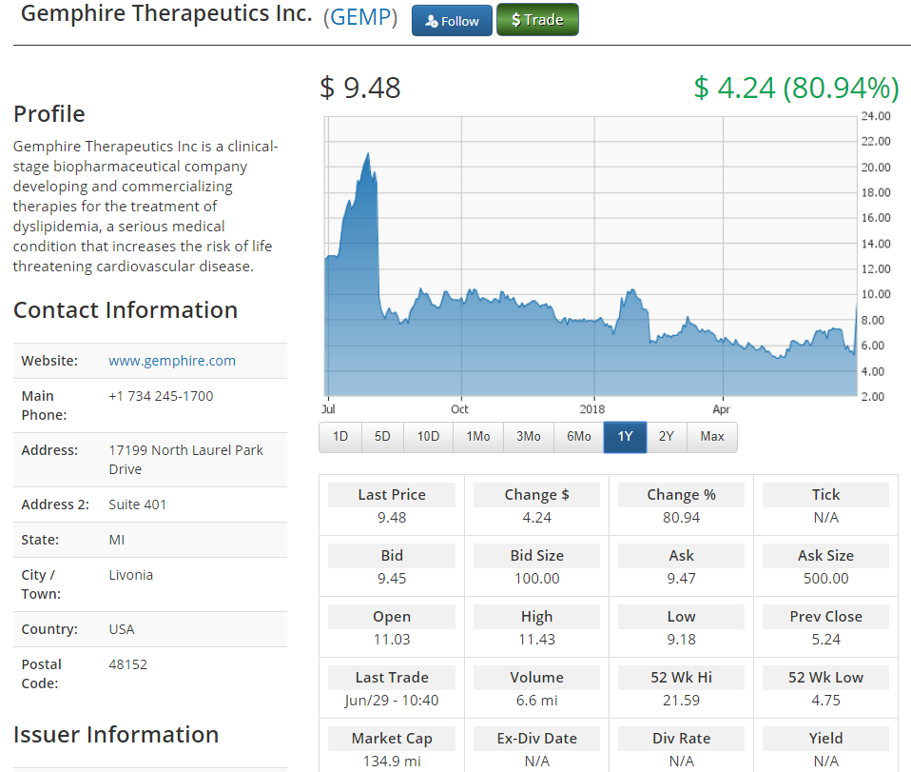911x772 pixels.
Task: Click the Open value 11.03
Action: [392, 640]
